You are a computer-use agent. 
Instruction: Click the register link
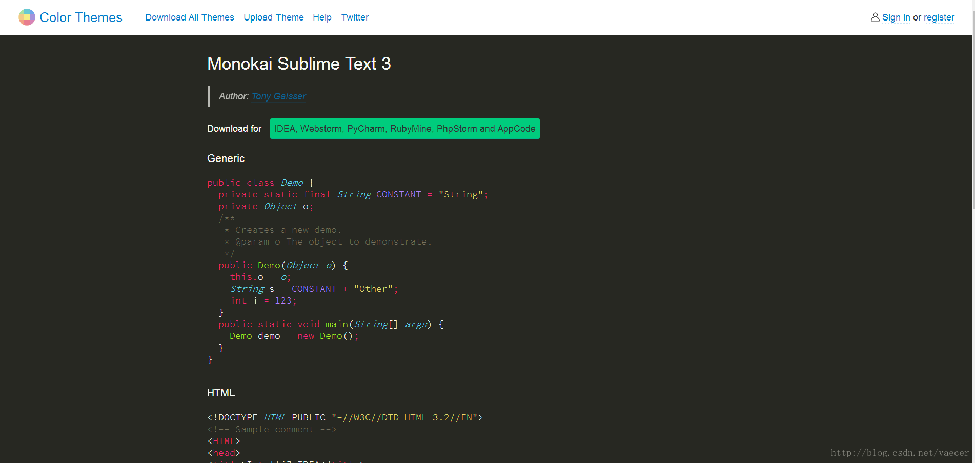point(939,17)
